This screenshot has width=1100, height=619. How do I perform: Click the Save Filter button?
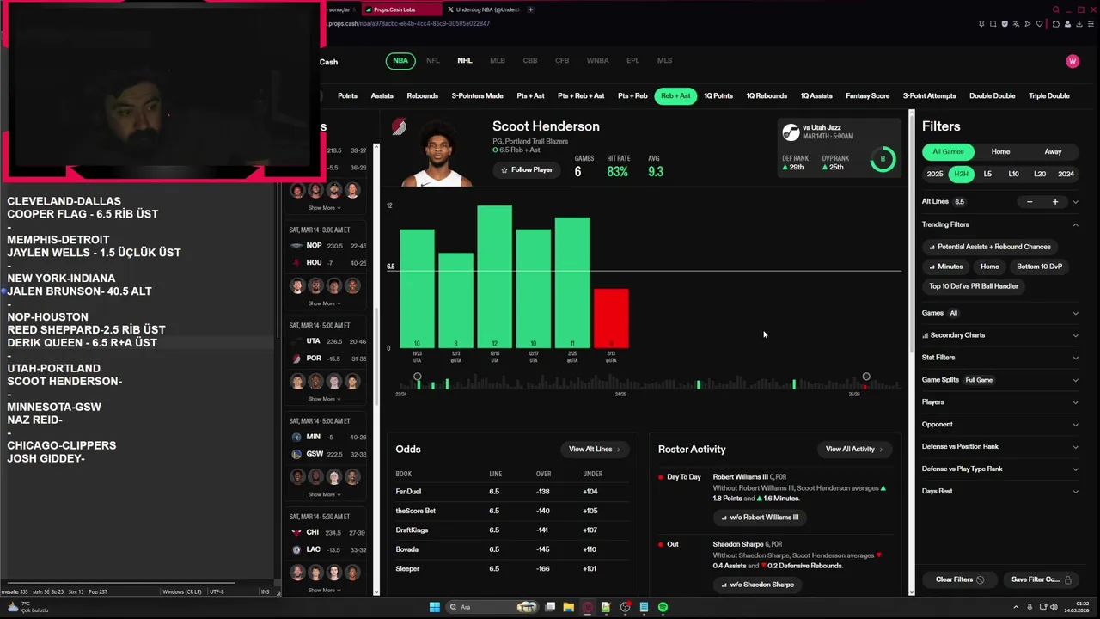pyautogui.click(x=1042, y=579)
